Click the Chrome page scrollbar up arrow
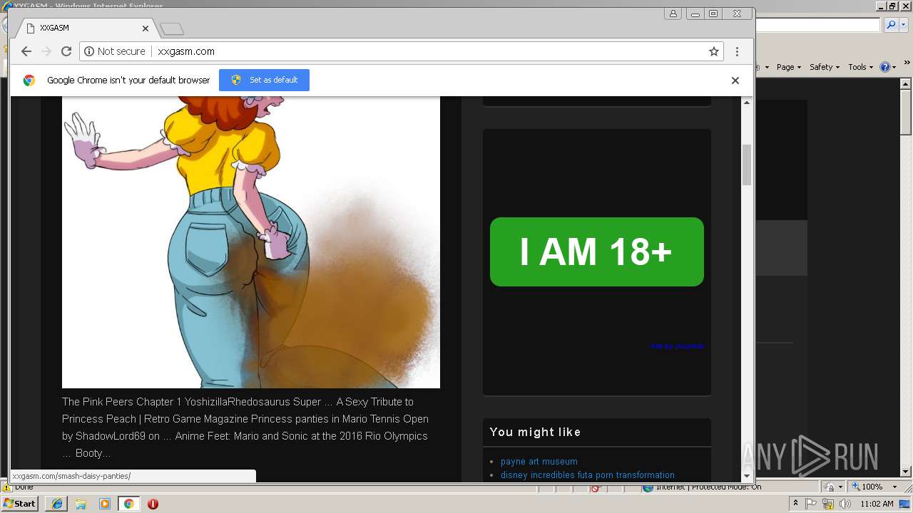The height and width of the screenshot is (513, 913). (747, 103)
